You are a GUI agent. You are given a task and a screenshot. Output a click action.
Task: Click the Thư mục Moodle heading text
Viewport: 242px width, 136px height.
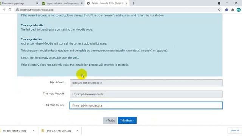32,25
